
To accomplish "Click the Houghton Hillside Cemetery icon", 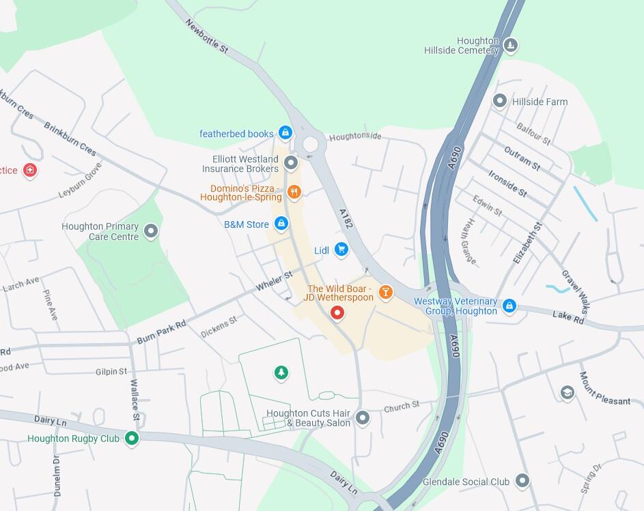I will pyautogui.click(x=511, y=45).
